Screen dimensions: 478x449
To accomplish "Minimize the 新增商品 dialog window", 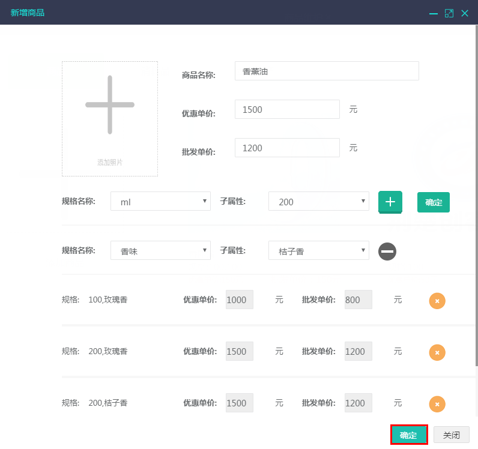I will (x=433, y=13).
